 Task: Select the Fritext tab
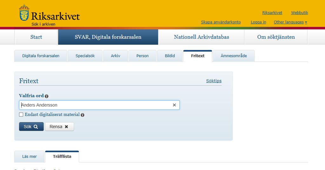198,56
